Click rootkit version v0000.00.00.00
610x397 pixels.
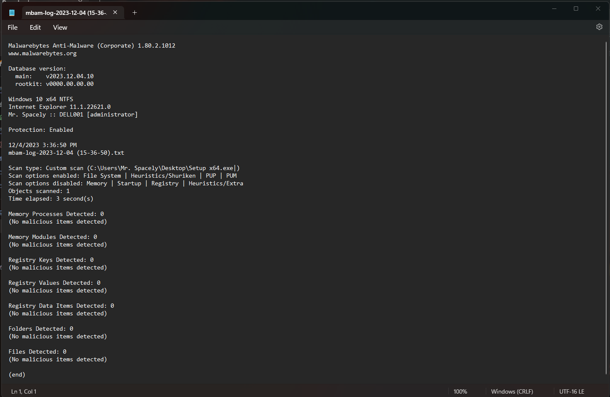(x=70, y=84)
